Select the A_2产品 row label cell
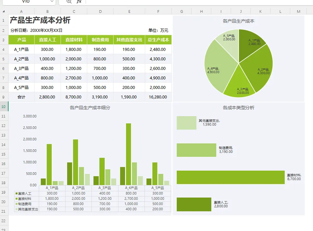This screenshot has width=313, height=231. click(21, 59)
